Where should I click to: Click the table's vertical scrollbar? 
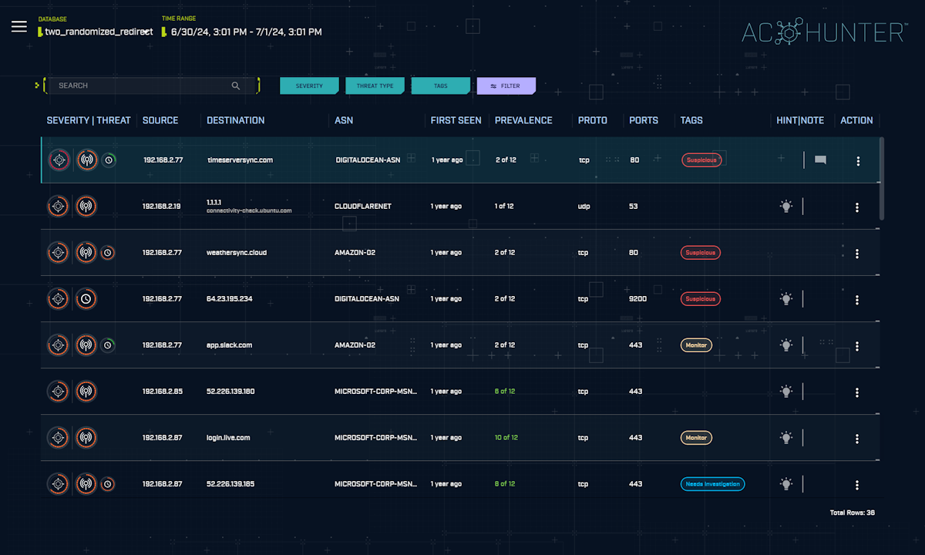[881, 177]
